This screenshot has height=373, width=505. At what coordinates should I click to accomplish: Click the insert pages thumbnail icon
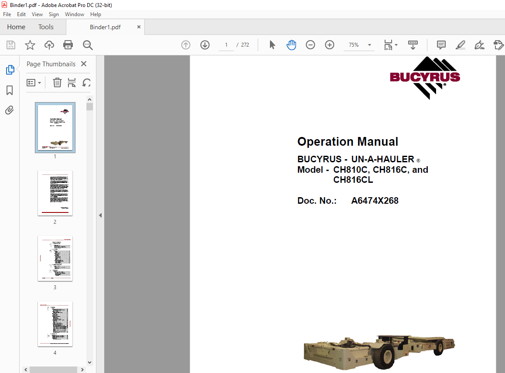[x=72, y=83]
